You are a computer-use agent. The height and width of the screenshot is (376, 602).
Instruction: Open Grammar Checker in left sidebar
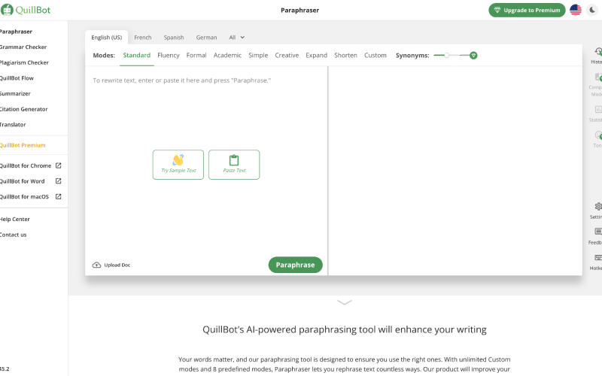23,47
